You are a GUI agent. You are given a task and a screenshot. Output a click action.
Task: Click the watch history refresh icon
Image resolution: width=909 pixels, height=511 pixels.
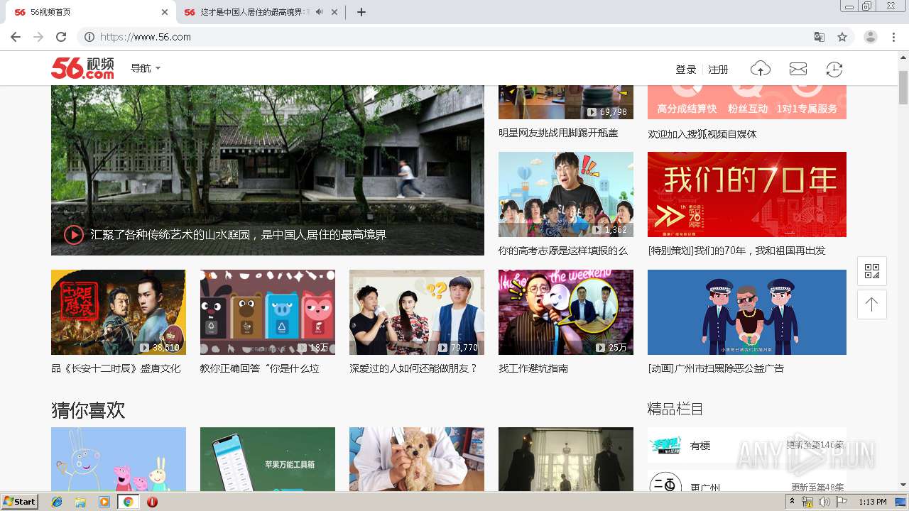click(834, 69)
